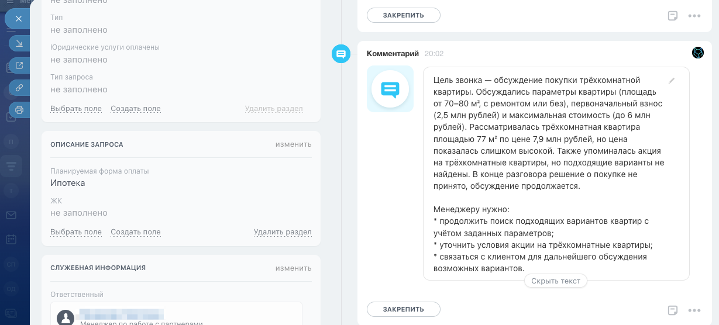The height and width of the screenshot is (325, 719).
Task: Click изменить in the Служебная информация section
Action: pyautogui.click(x=293, y=268)
